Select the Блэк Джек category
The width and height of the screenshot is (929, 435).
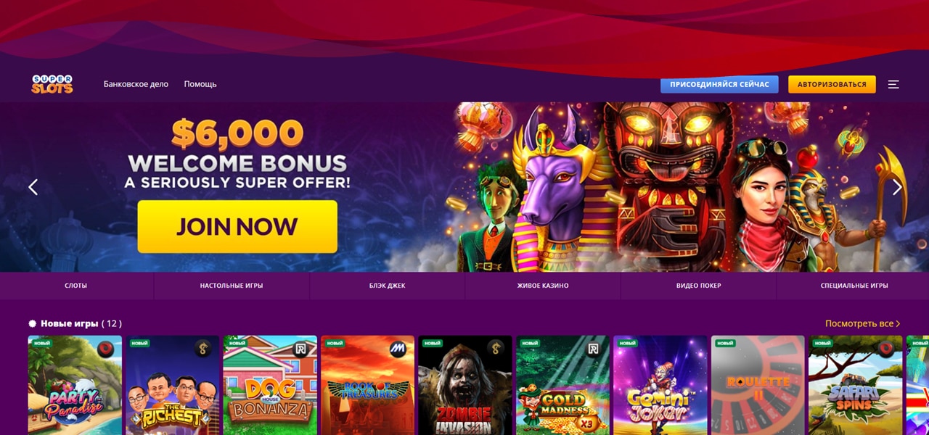[387, 286]
